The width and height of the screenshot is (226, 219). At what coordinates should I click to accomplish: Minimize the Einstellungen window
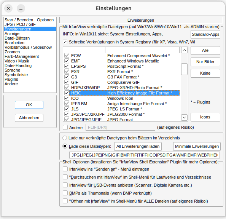click(x=21, y=8)
